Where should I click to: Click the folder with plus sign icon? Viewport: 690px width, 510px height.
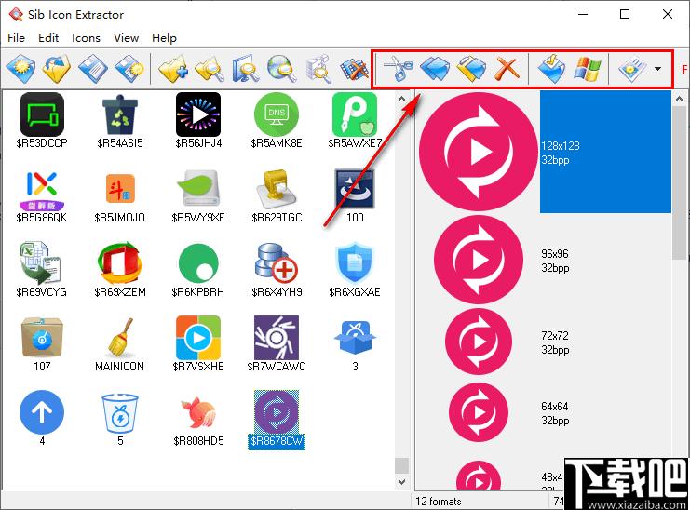tap(173, 69)
